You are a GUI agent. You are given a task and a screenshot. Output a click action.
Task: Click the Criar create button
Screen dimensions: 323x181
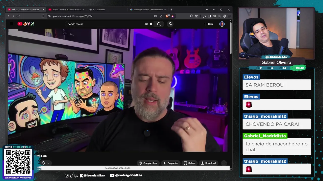tap(208, 24)
